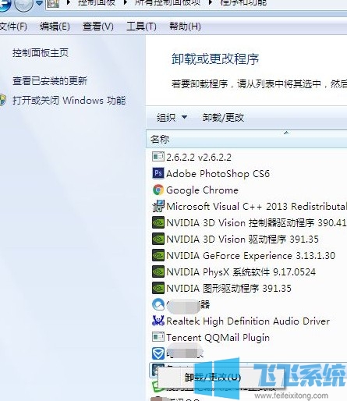Go to 控制面板主页 link
Screen dimensions: 347x401
coord(41,53)
